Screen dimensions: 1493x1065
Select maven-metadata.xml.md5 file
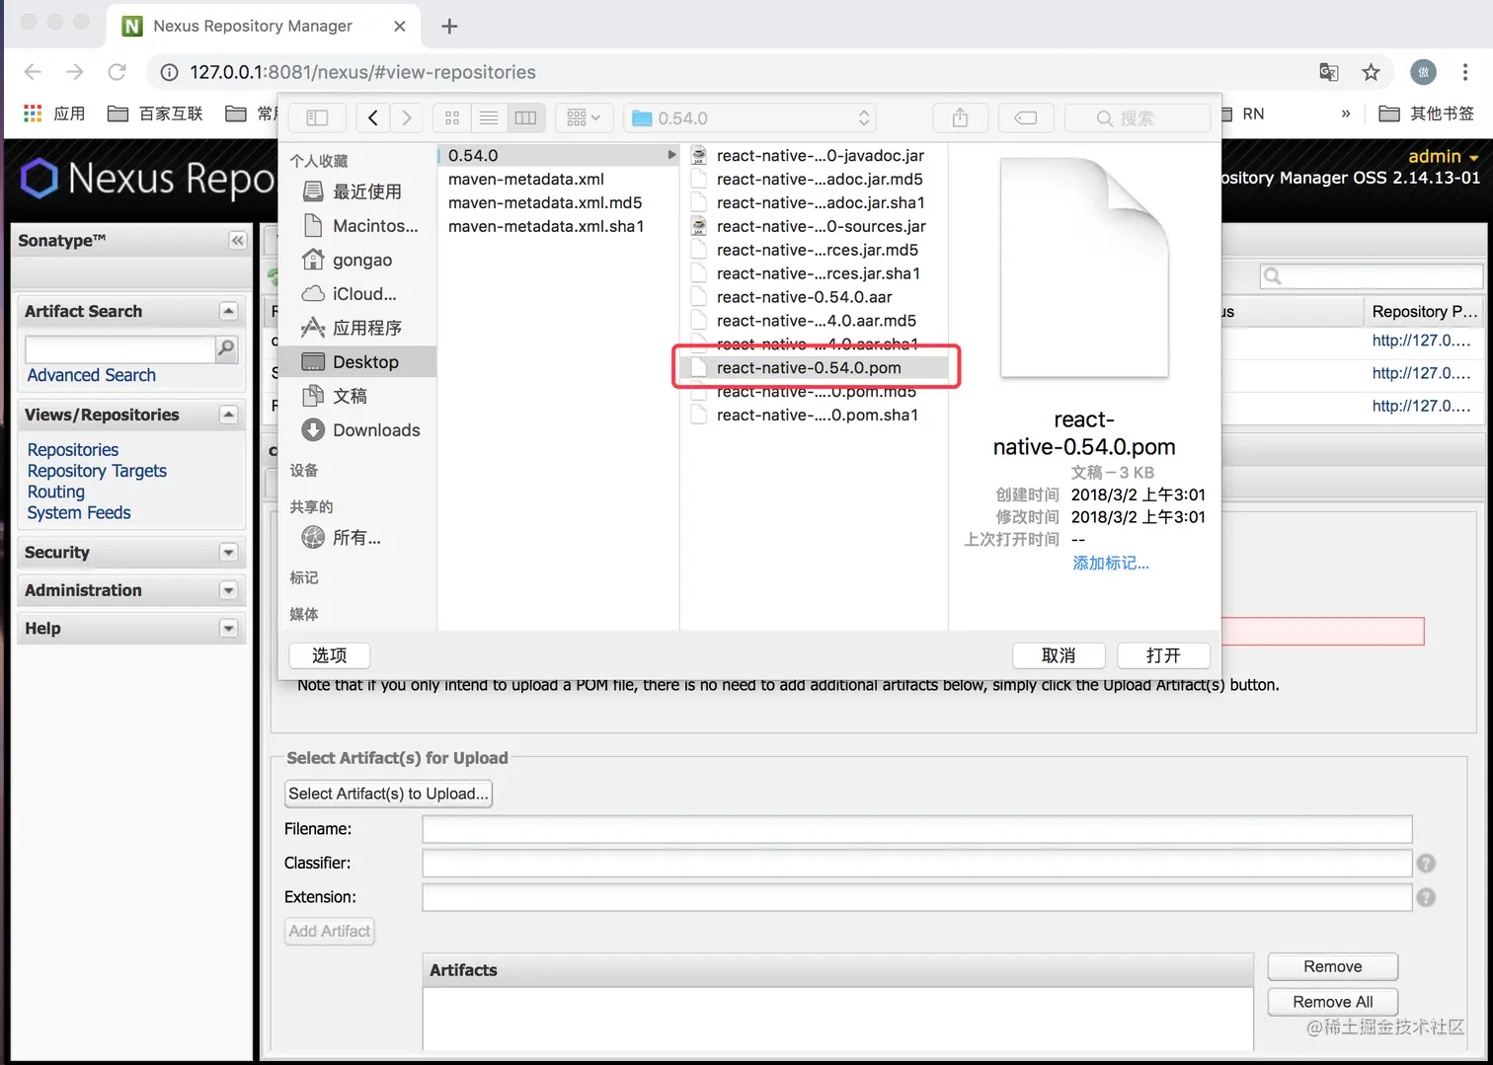(545, 202)
